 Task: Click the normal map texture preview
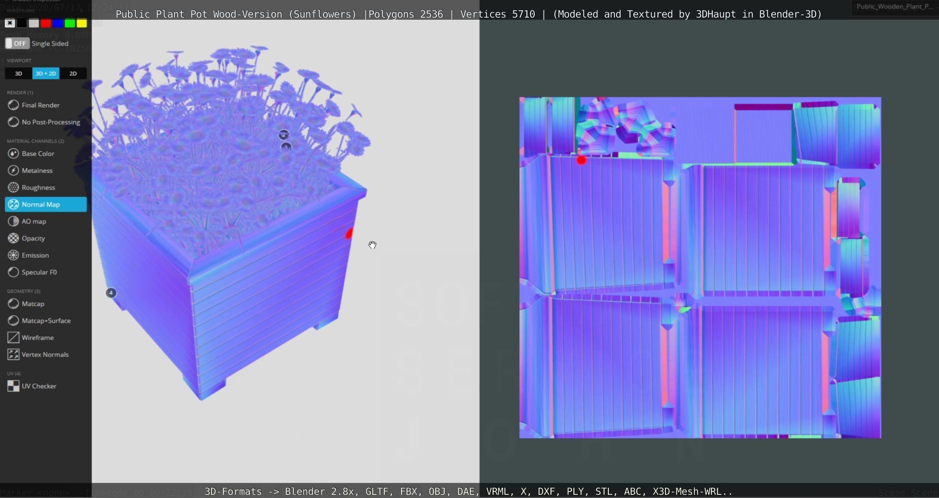700,268
